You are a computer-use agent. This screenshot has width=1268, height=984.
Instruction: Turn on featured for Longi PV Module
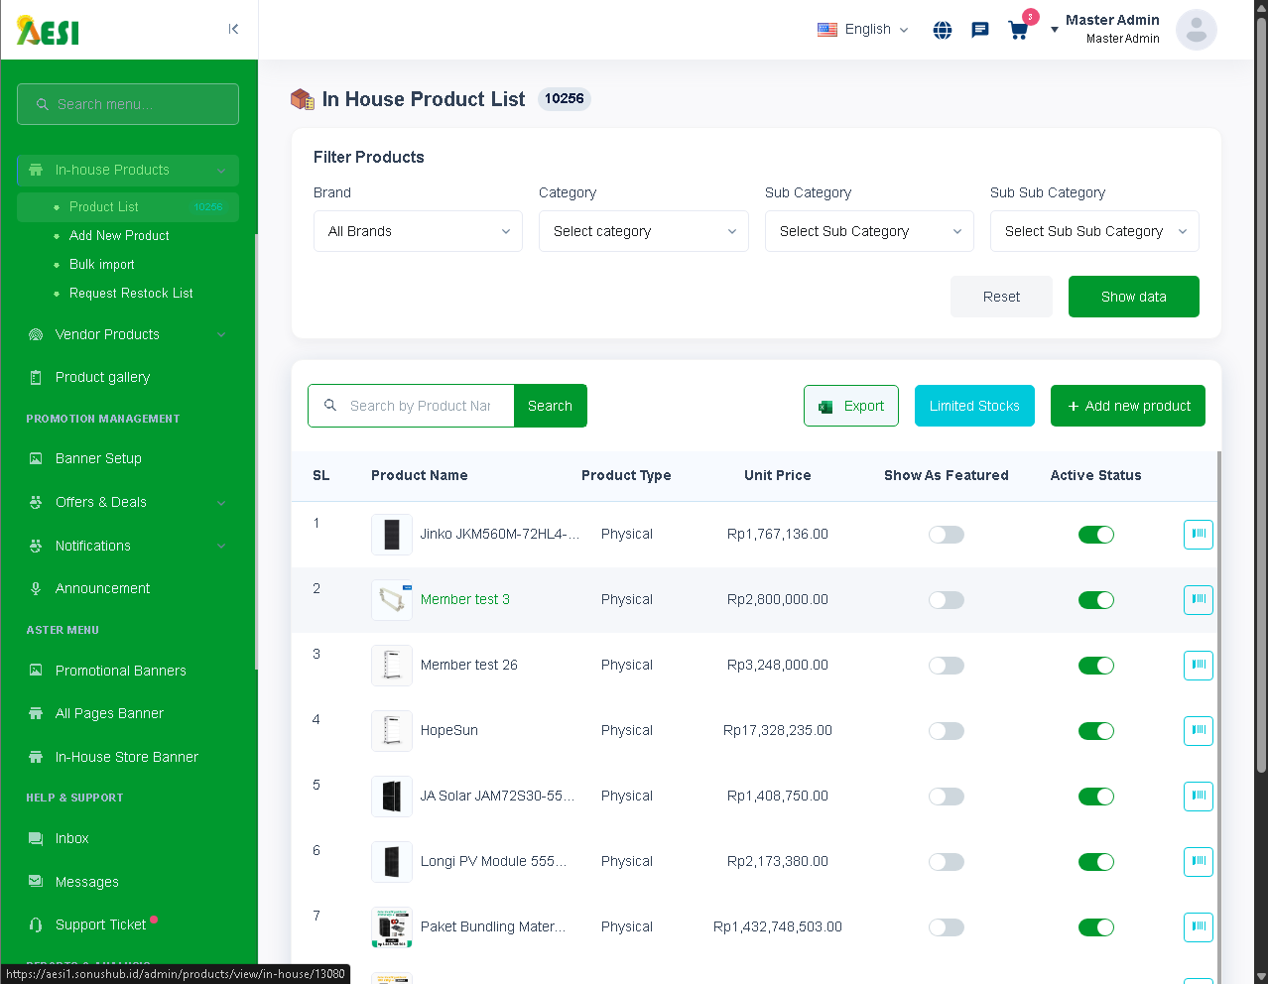point(946,862)
